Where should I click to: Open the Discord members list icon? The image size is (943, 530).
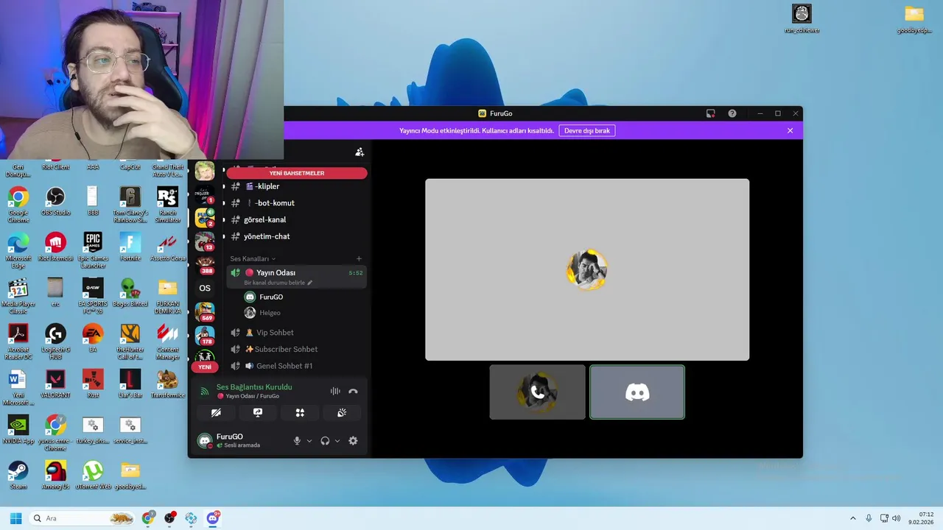tap(360, 152)
